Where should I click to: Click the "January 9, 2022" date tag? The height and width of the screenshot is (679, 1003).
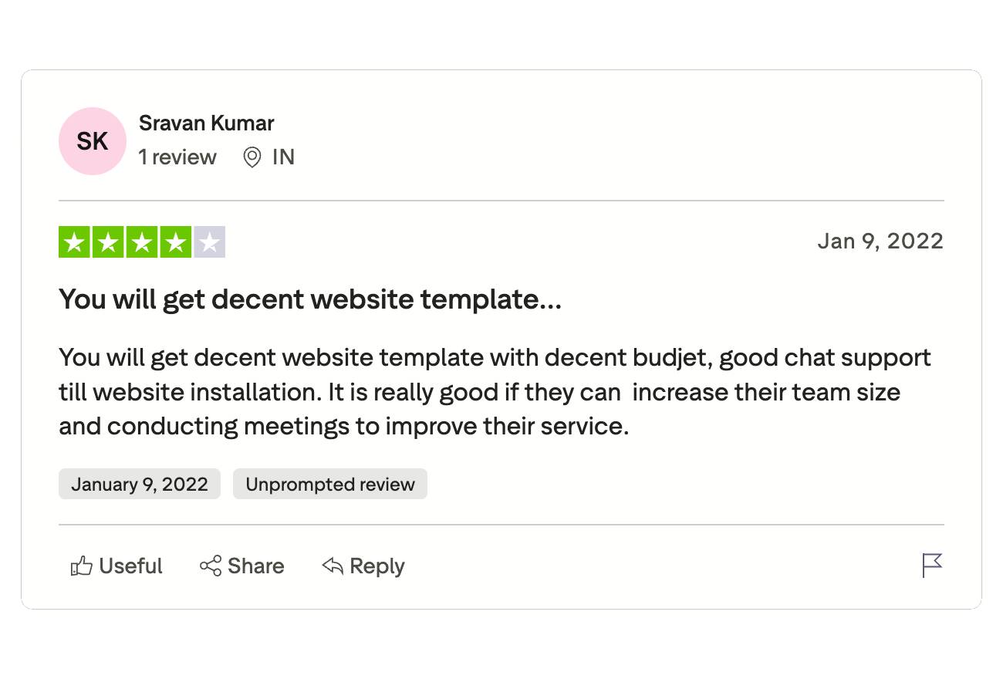coord(140,485)
